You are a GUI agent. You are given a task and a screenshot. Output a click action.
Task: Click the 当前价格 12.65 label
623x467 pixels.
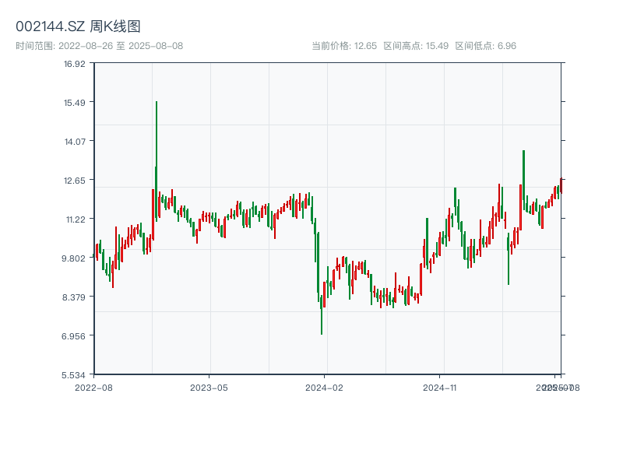click(343, 46)
